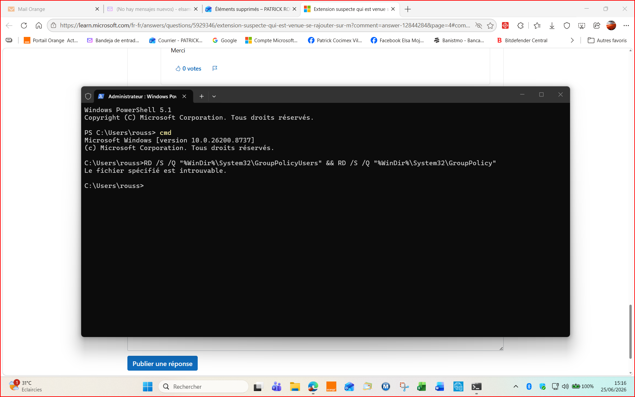Open new PowerShell tab plus icon
This screenshot has width=635, height=397.
201,96
